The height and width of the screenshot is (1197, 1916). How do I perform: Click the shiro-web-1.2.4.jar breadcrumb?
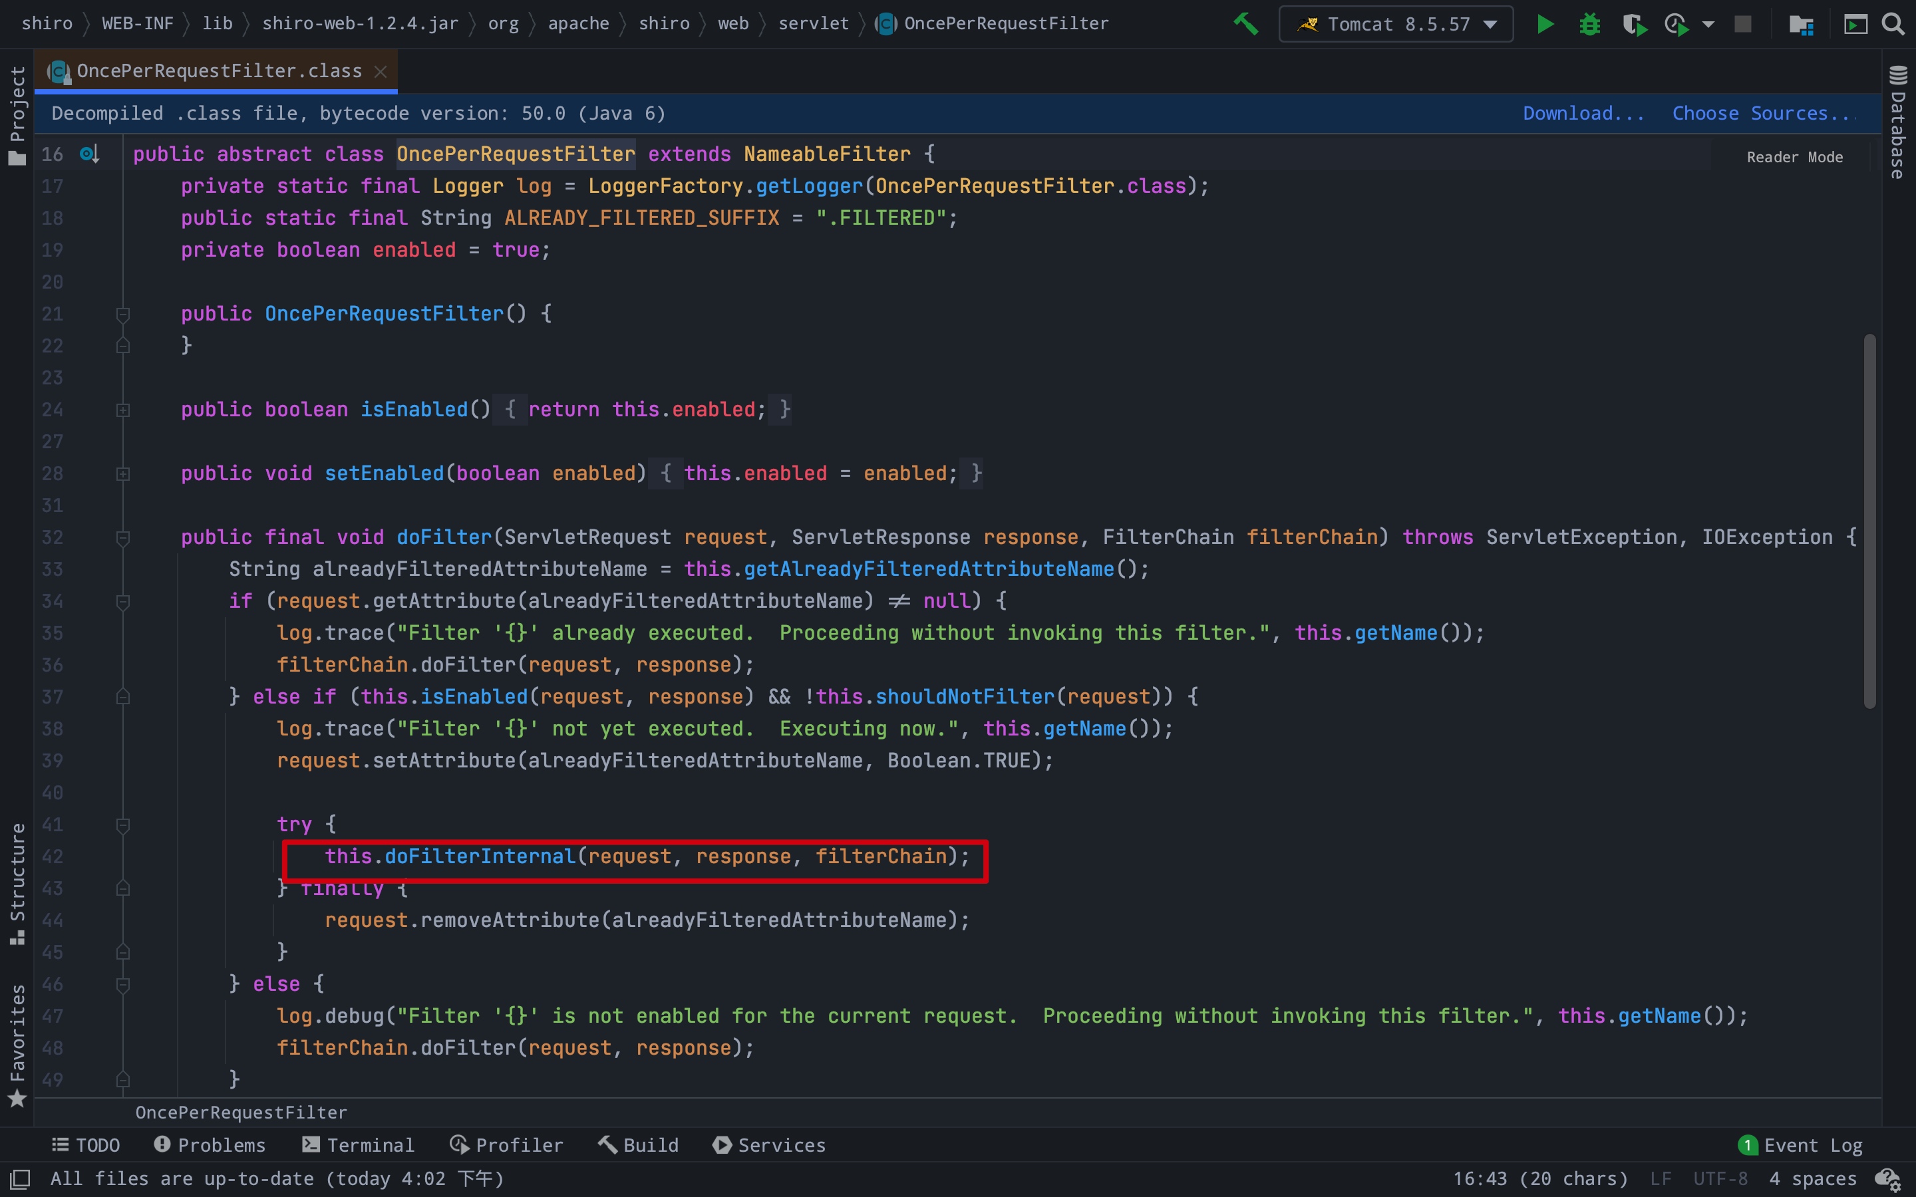coord(360,24)
